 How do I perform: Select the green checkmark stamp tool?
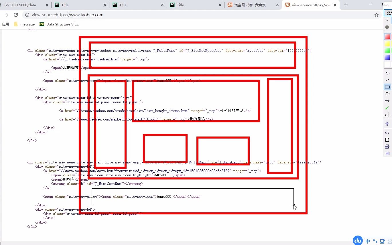pyautogui.click(x=387, y=108)
